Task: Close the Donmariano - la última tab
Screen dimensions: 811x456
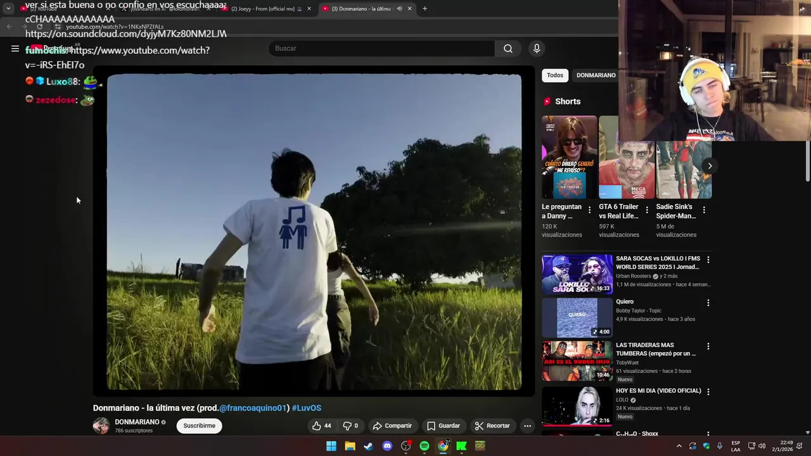Action: point(409,9)
